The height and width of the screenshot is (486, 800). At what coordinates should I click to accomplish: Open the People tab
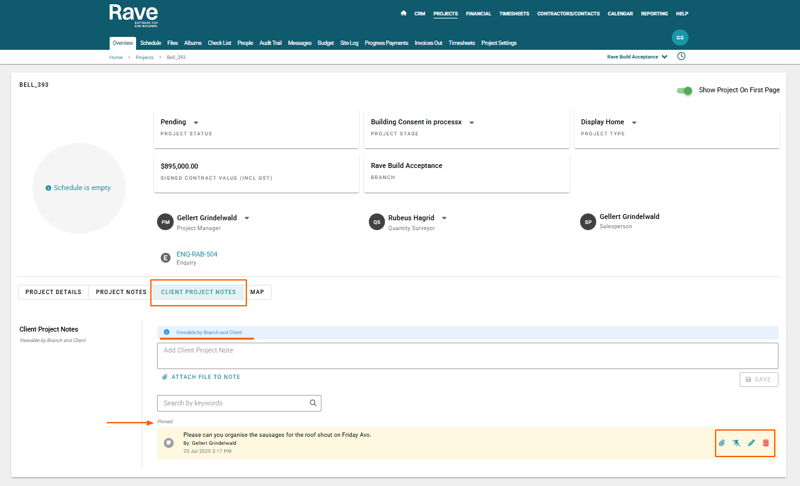(x=245, y=43)
